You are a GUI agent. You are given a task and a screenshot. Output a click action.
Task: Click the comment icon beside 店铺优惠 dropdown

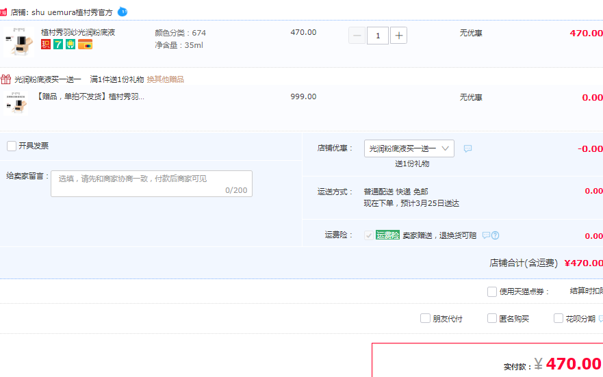(467, 148)
